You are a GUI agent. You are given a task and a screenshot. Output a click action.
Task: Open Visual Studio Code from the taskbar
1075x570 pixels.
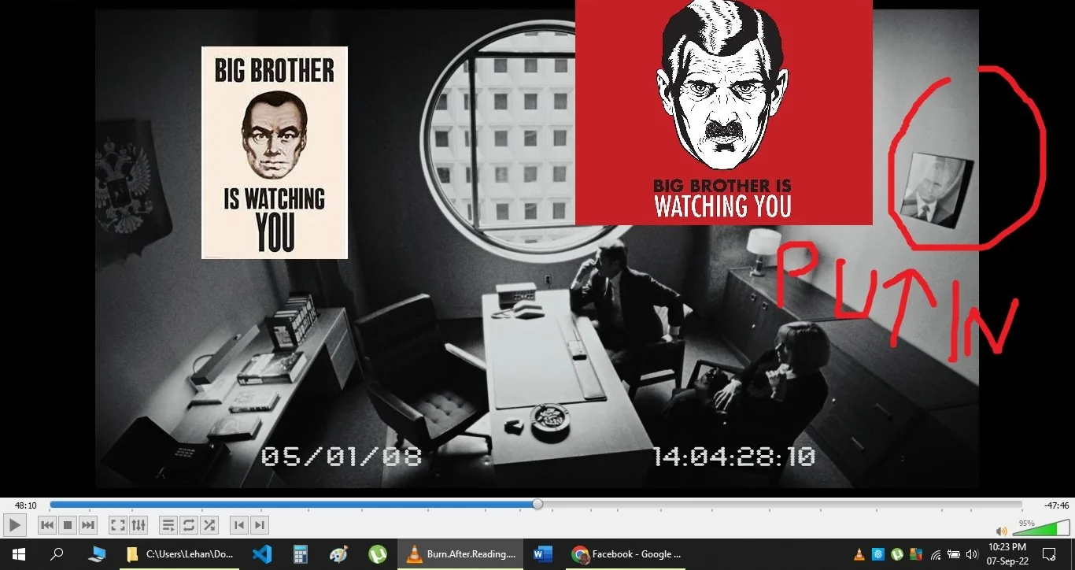coord(262,554)
